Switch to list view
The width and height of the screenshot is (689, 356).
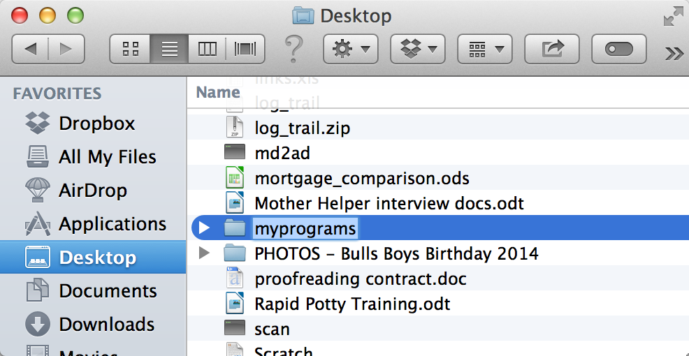coord(169,49)
